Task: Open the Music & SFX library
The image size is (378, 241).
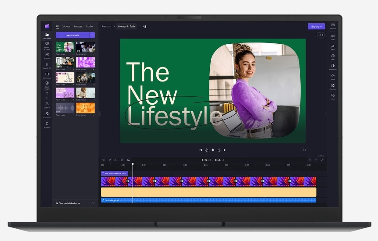Action: pyautogui.click(x=47, y=65)
